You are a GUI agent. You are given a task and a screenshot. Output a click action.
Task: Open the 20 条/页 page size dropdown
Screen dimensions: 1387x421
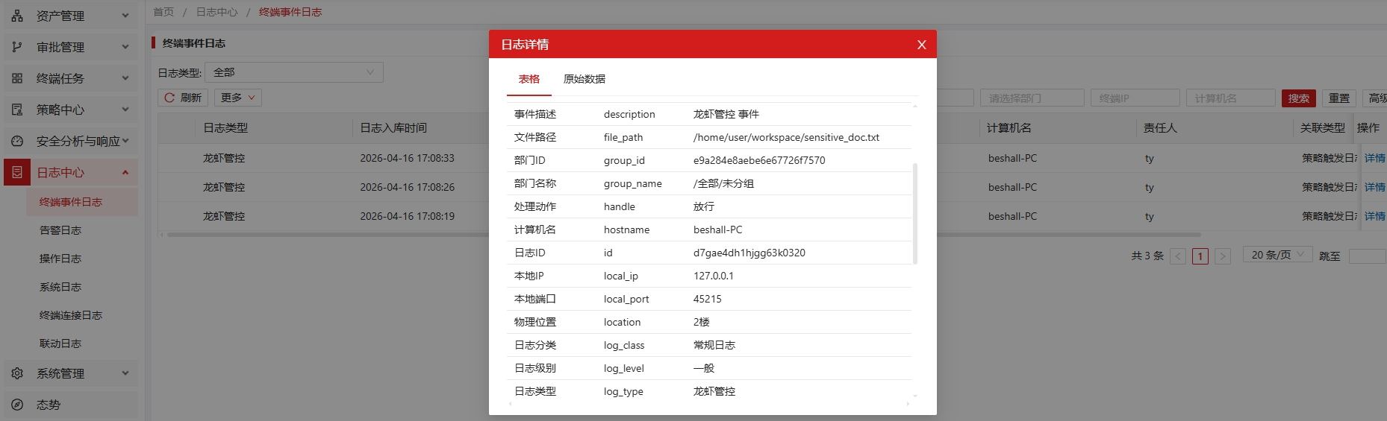pyautogui.click(x=1277, y=255)
